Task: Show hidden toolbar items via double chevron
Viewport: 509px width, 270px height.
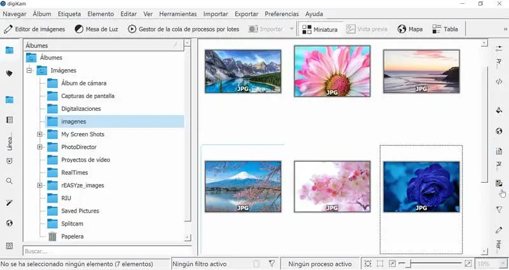Action: point(505,29)
